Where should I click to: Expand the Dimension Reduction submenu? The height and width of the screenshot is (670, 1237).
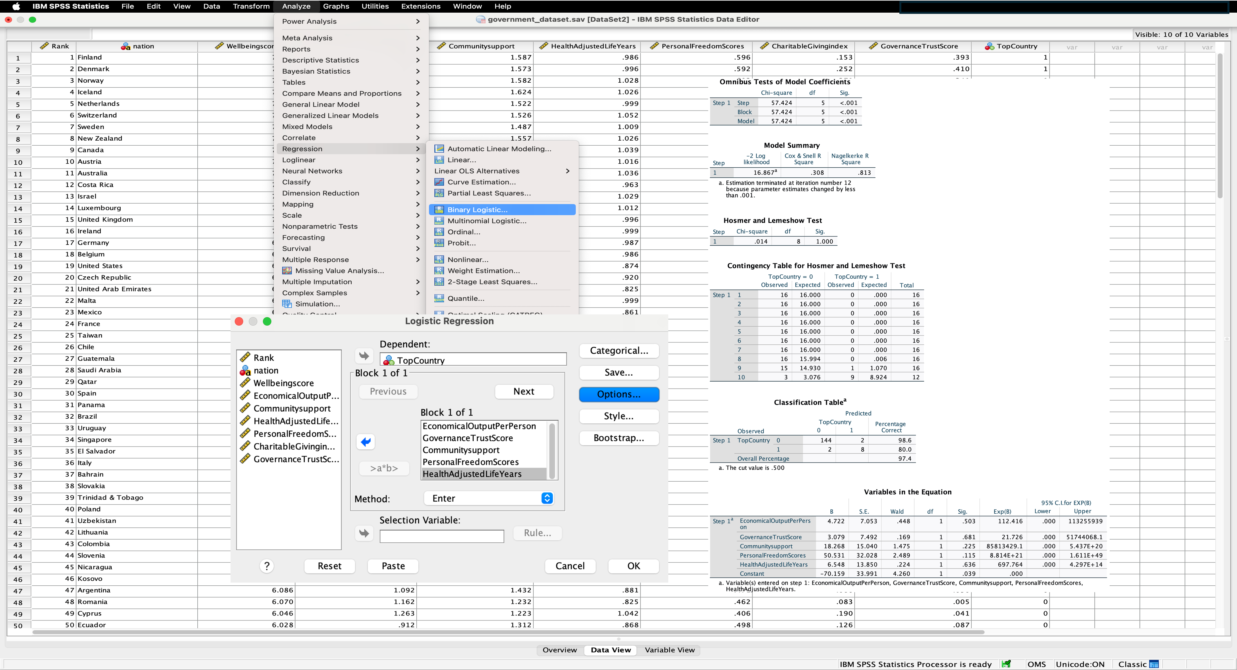point(351,193)
